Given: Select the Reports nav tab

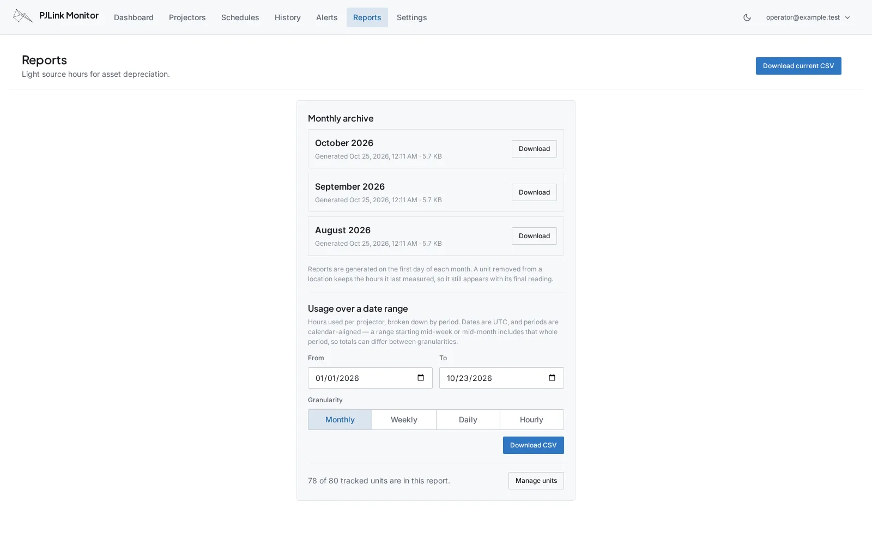Looking at the screenshot, I should 367,17.
